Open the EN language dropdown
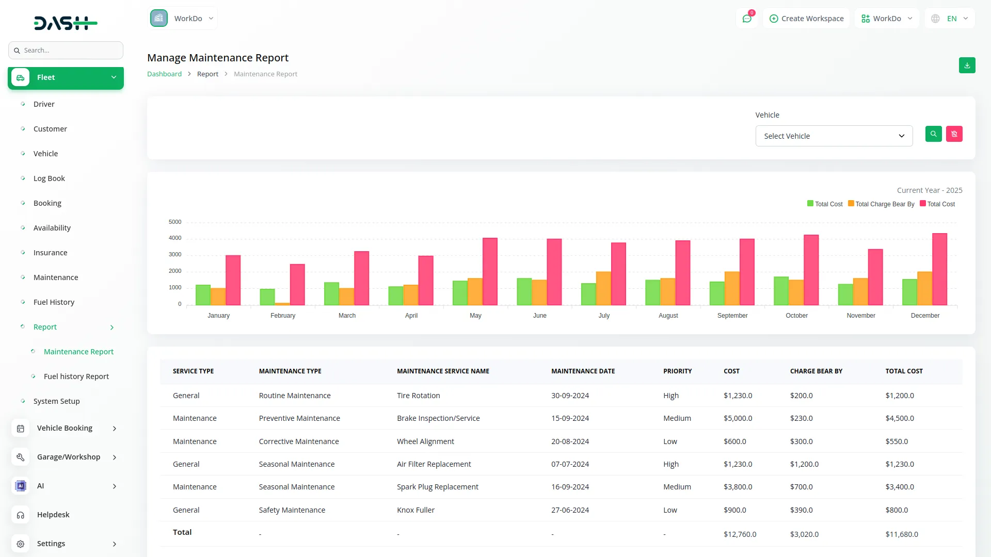991x557 pixels. [x=950, y=19]
